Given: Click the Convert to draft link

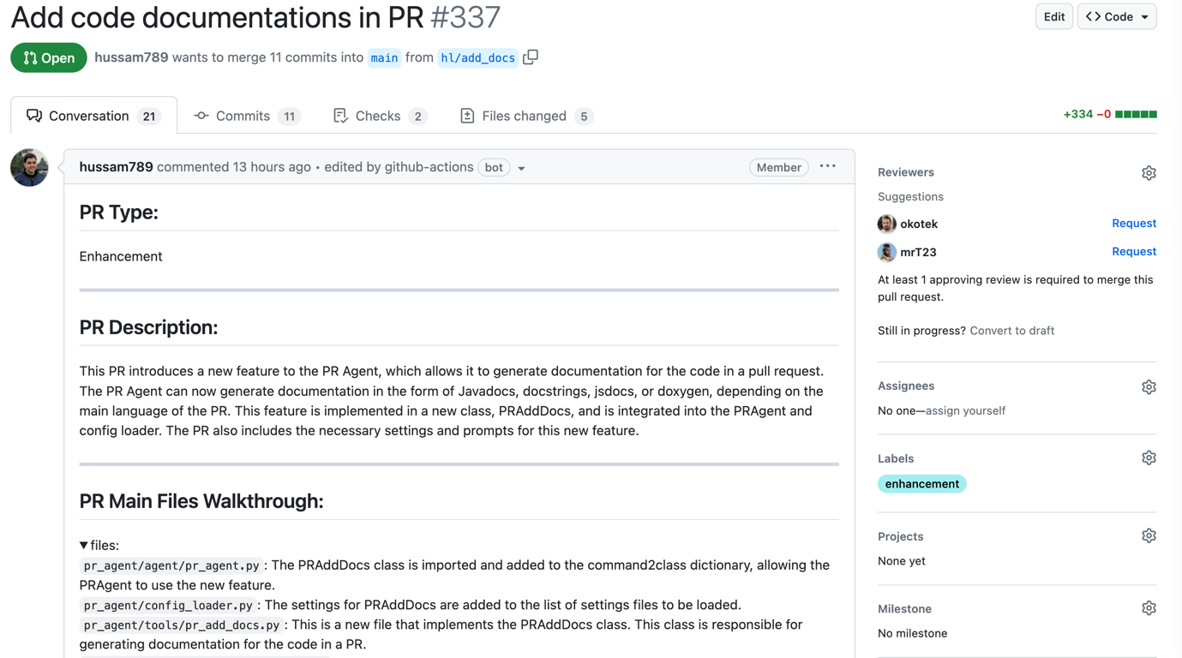Looking at the screenshot, I should click(x=1011, y=331).
